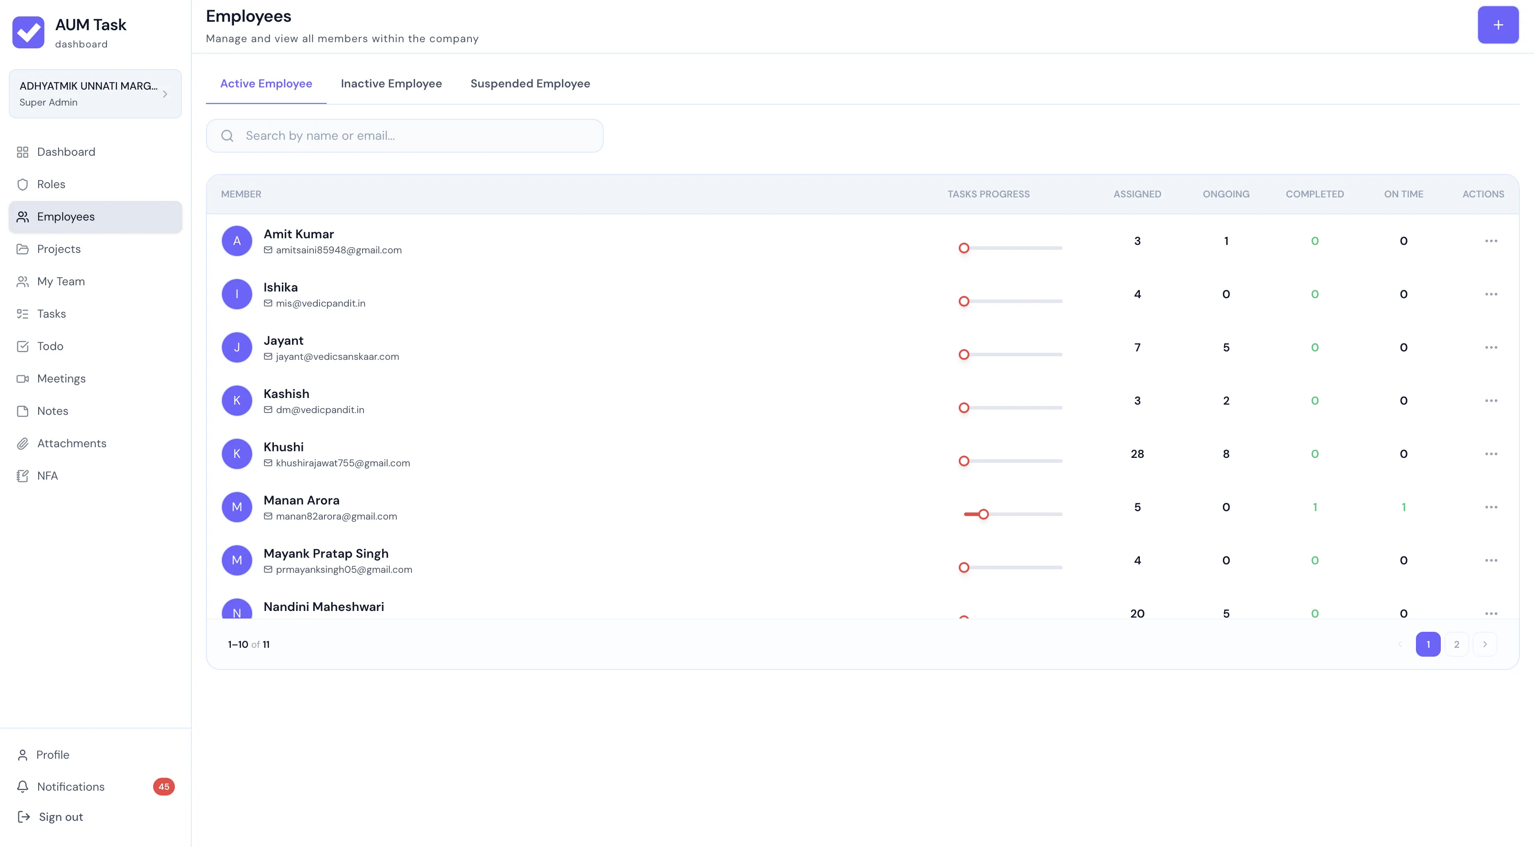1534x847 pixels.
Task: Open the Todo list
Action: pyautogui.click(x=95, y=347)
